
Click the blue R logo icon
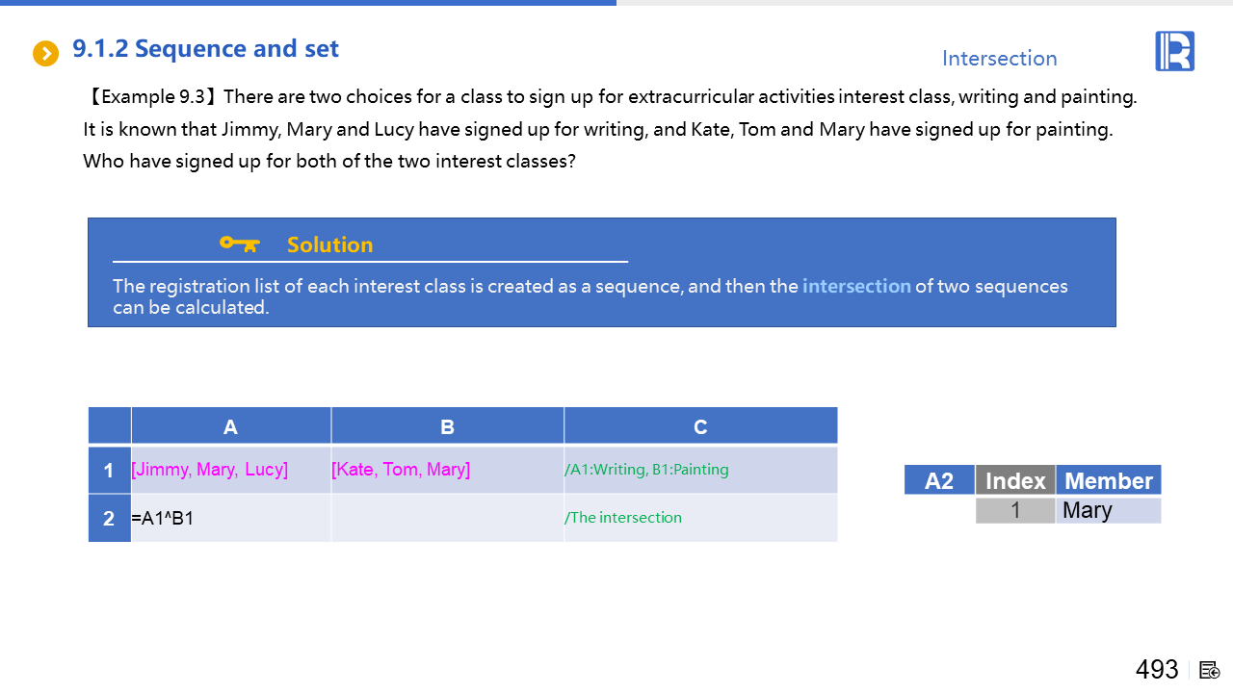(1174, 51)
